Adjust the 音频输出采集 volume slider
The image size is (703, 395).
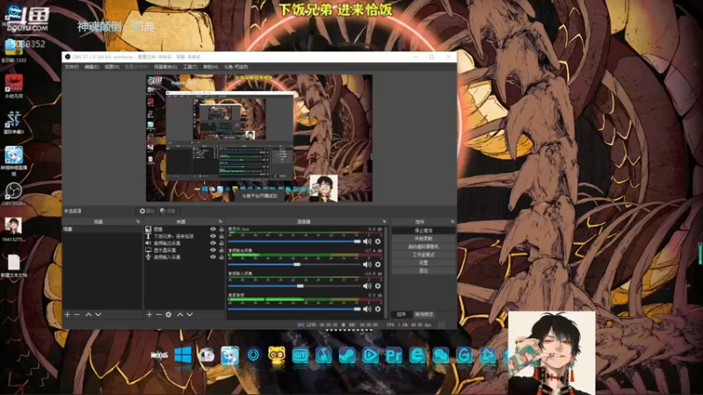[x=294, y=264]
